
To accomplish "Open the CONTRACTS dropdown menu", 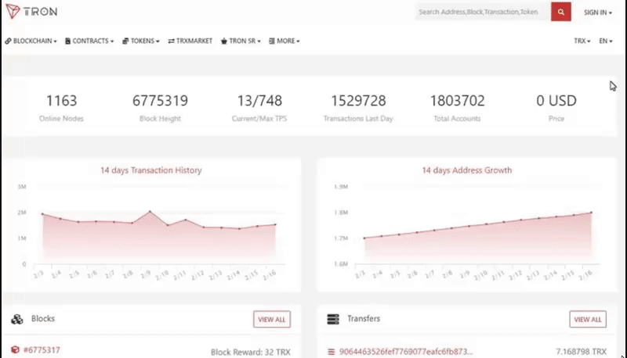I will (x=89, y=41).
